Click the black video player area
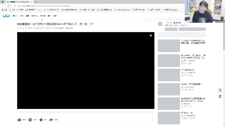 [86, 71]
